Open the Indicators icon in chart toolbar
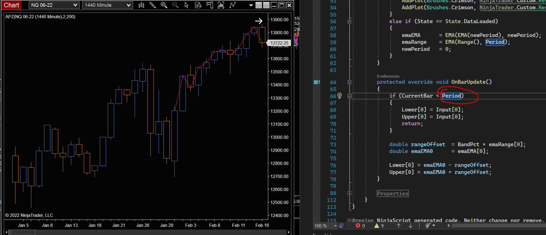546x235 pixels. (x=221, y=5)
